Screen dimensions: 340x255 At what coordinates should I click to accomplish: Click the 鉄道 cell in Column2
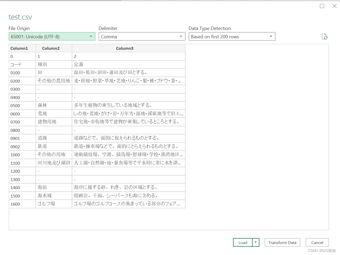click(54, 147)
